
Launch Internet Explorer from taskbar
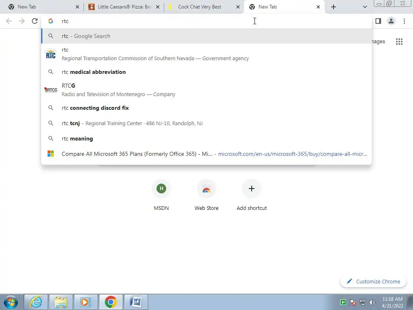tap(36, 302)
